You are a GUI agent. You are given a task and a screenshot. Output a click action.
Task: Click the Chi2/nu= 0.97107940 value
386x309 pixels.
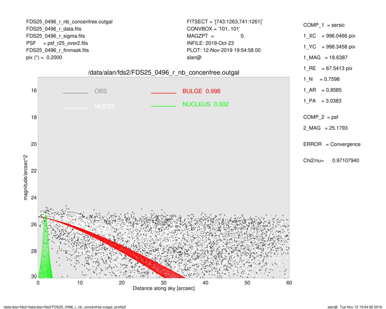coord(331,161)
